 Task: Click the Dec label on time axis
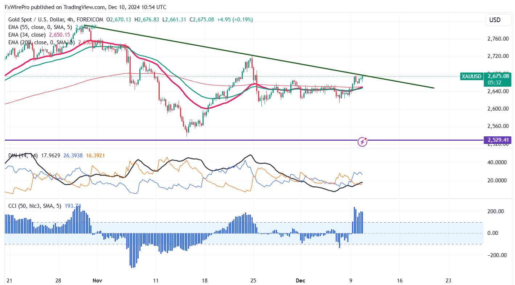click(x=300, y=281)
